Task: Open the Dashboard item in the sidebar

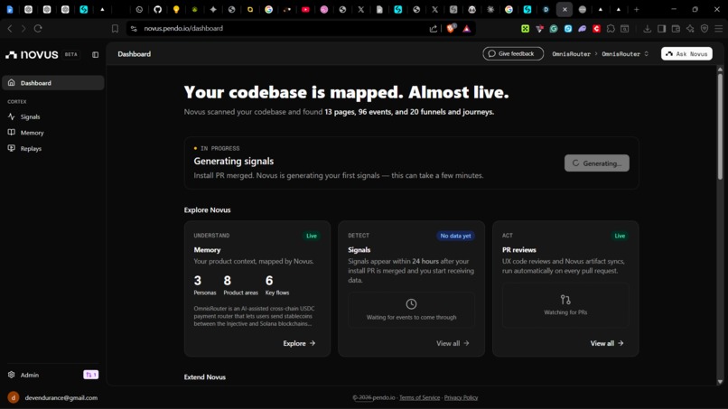Action: click(53, 83)
